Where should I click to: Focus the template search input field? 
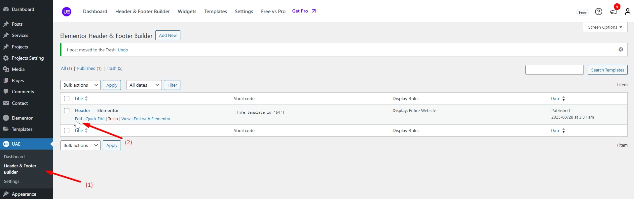[554, 70]
